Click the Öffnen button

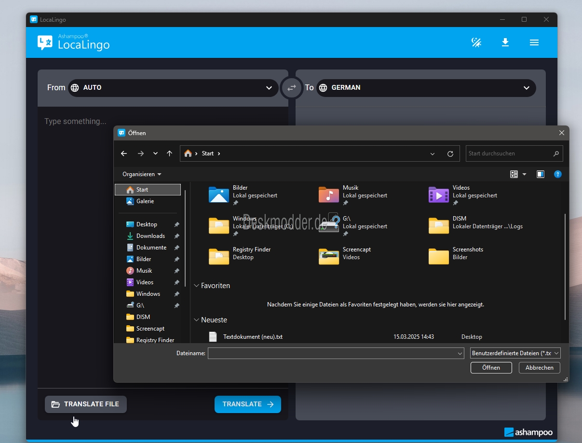point(491,368)
